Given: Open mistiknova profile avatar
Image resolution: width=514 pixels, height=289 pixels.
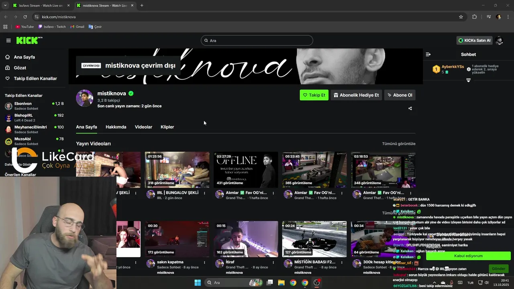Looking at the screenshot, I should [x=84, y=98].
